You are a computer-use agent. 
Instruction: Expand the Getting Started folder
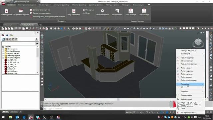point(3,53)
